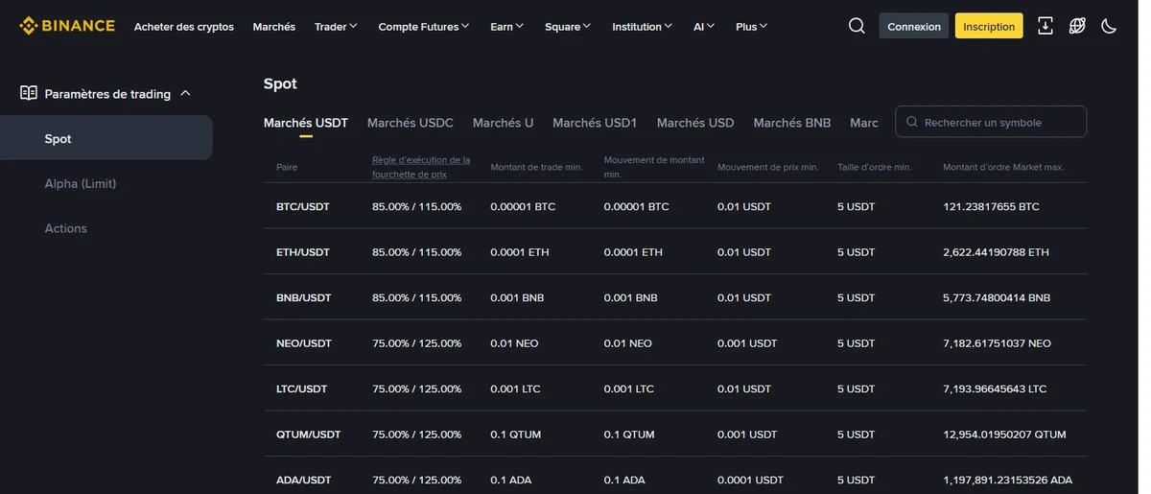Image resolution: width=1151 pixels, height=494 pixels.
Task: Switch to Marchés USD tab
Action: 695,123
